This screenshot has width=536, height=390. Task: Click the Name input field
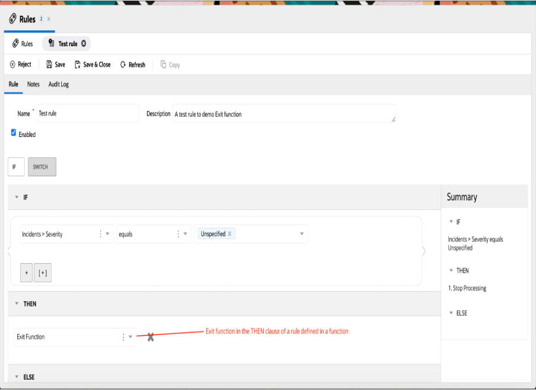pyautogui.click(x=88, y=113)
